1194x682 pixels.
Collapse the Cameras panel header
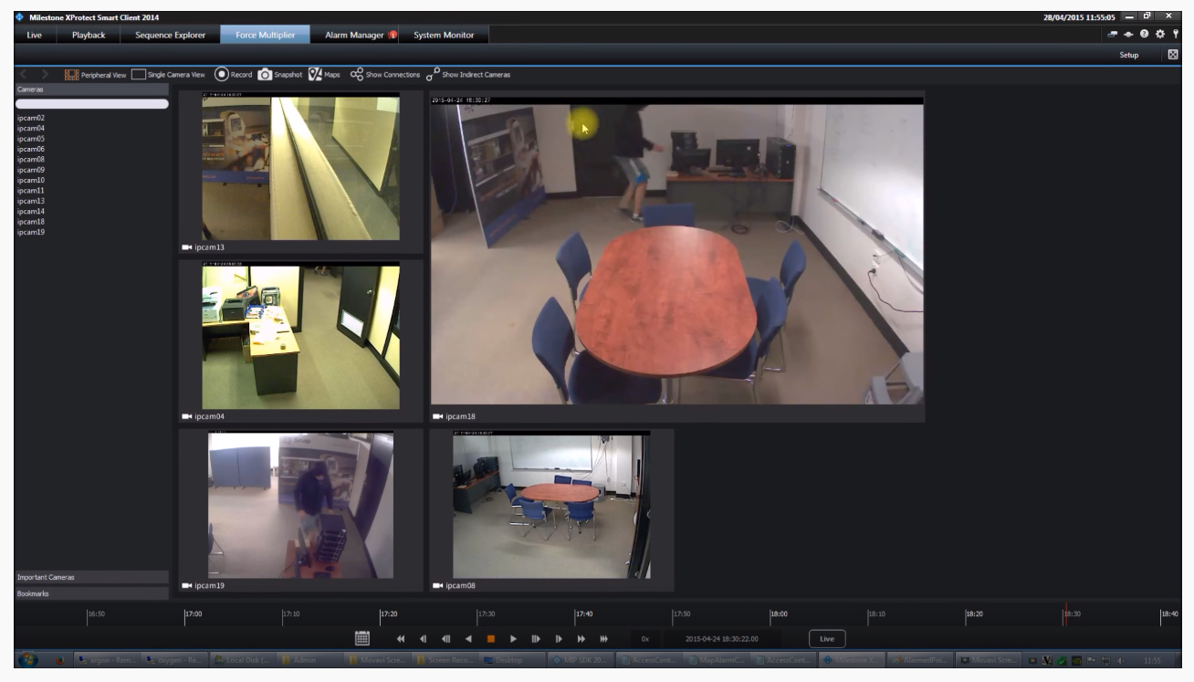tap(91, 89)
